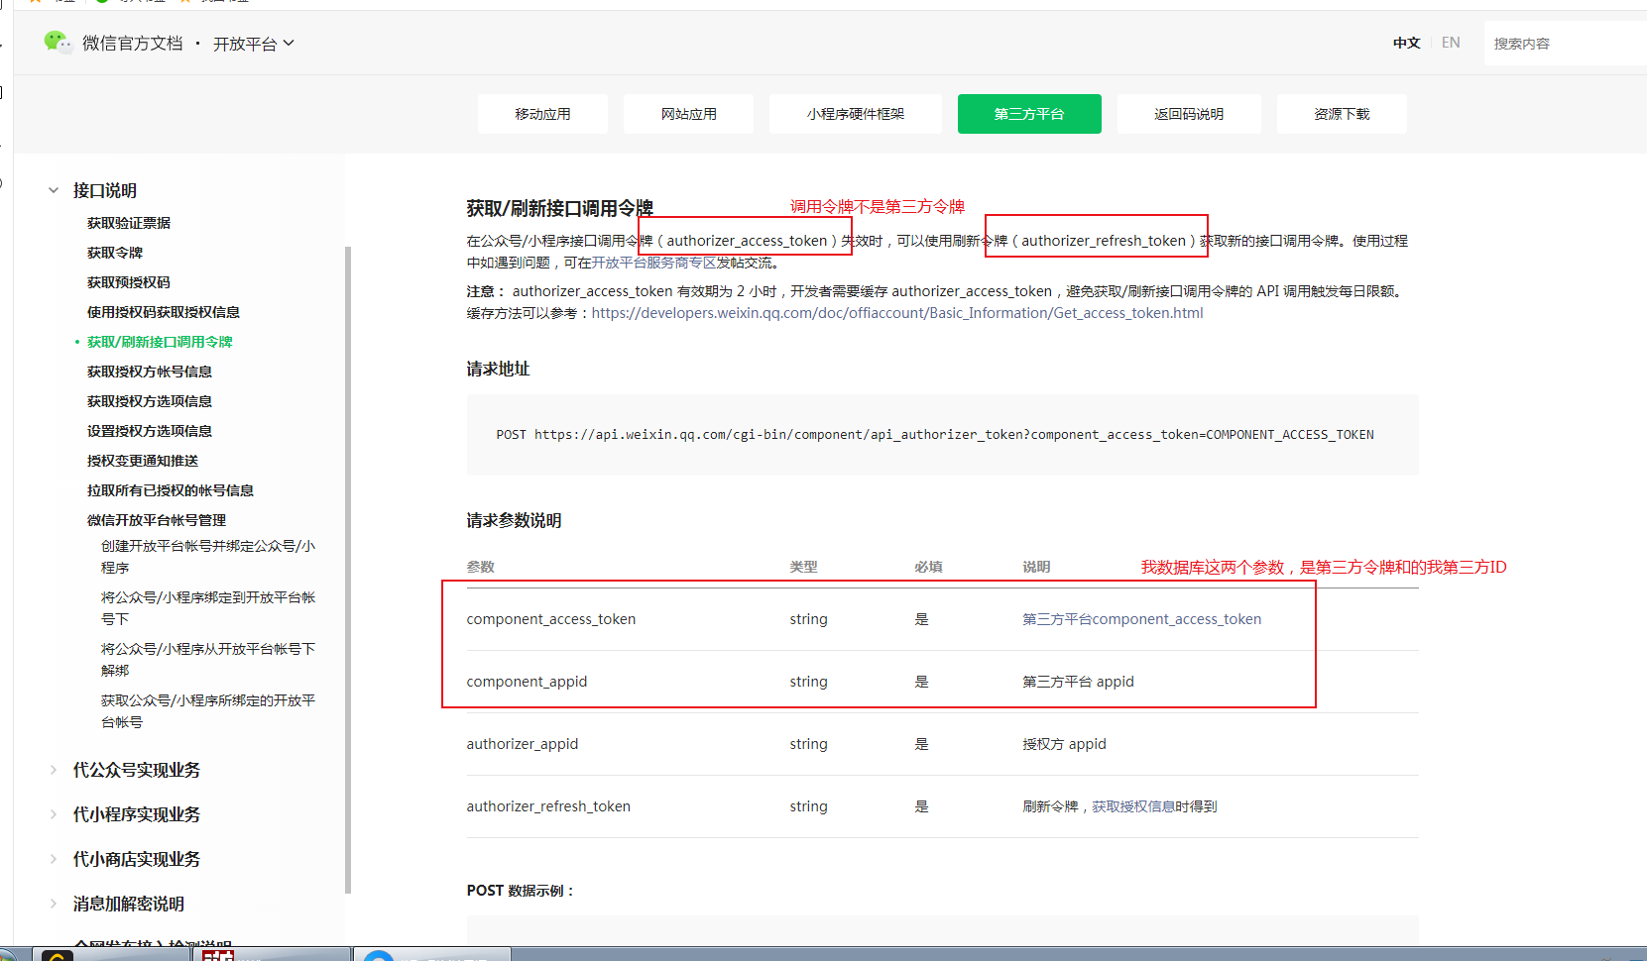Viewport: 1647px width, 961px height.
Task: Open the 移动应用 tab
Action: coord(542,114)
